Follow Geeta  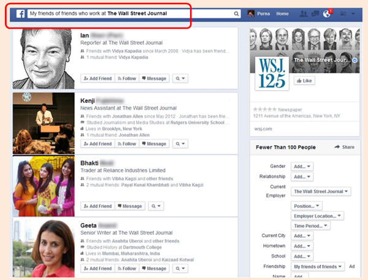pyautogui.click(x=127, y=268)
